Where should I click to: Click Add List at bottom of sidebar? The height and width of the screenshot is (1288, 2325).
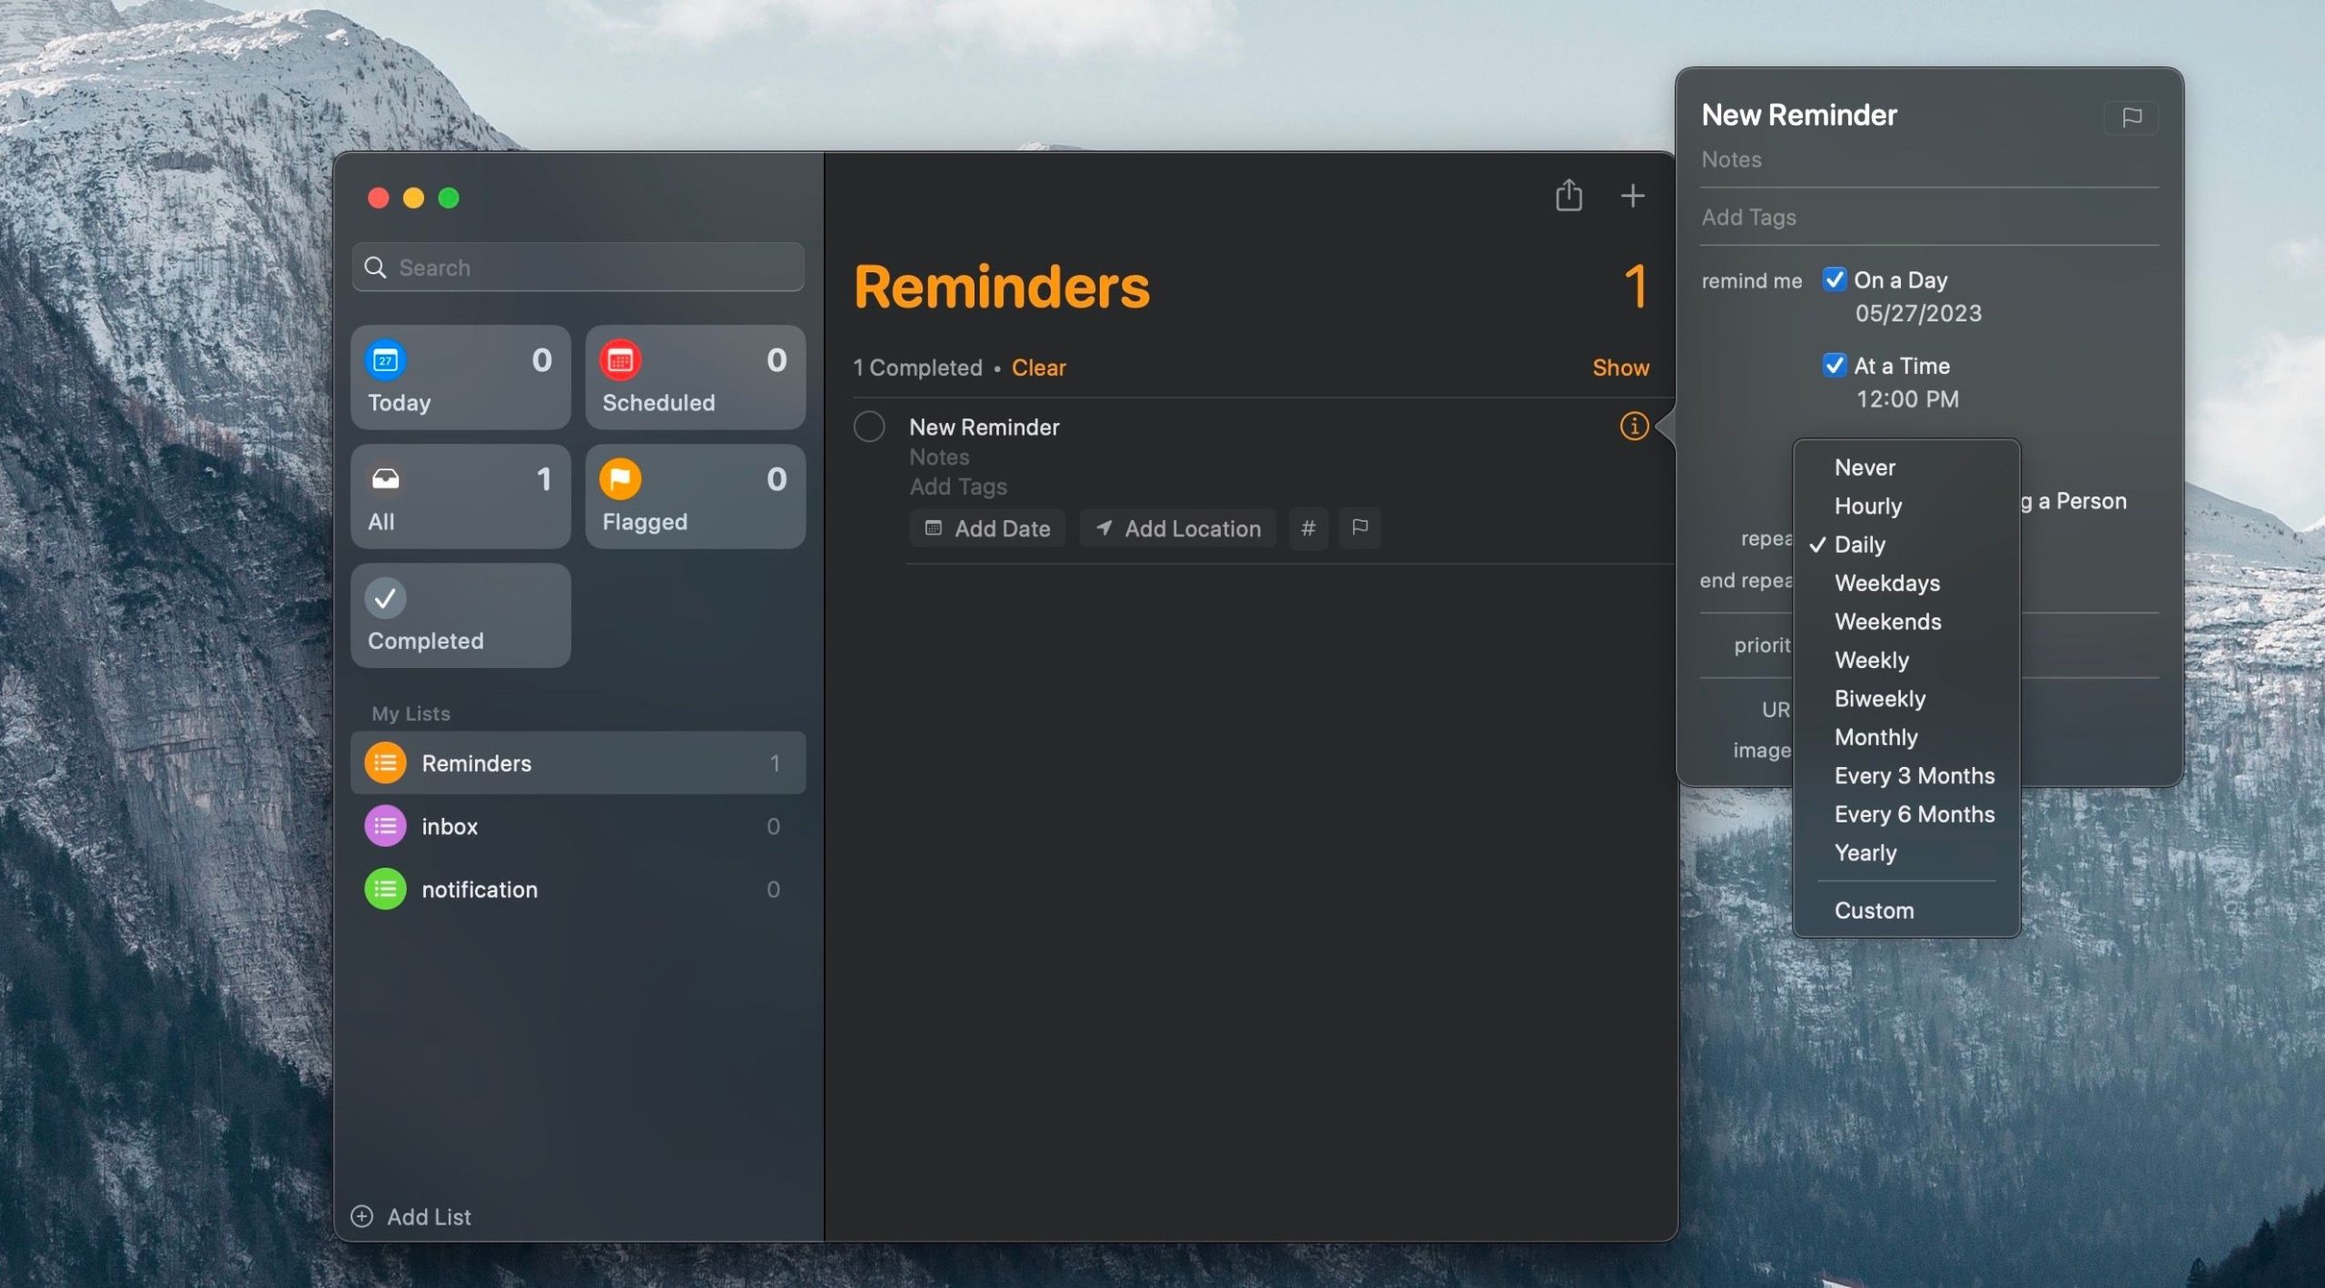tap(429, 1215)
